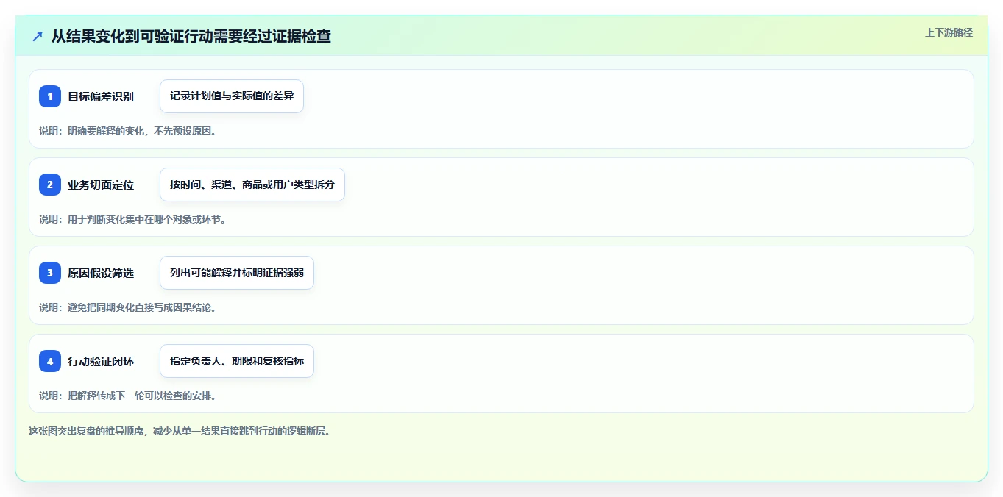Click the heading 从结果变化到可验证行动需要经过证据检查
Screen dimensions: 1003x497
[191, 36]
